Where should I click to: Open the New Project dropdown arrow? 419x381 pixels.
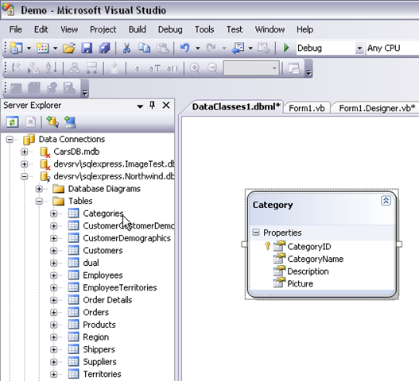[29, 48]
